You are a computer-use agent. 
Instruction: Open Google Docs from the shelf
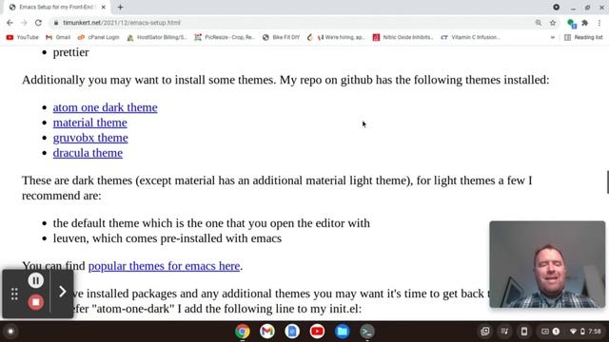292,332
